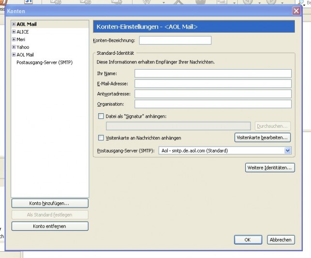This screenshot has height=258, width=311.
Task: Click the greyed signature file path field
Action: (178, 126)
